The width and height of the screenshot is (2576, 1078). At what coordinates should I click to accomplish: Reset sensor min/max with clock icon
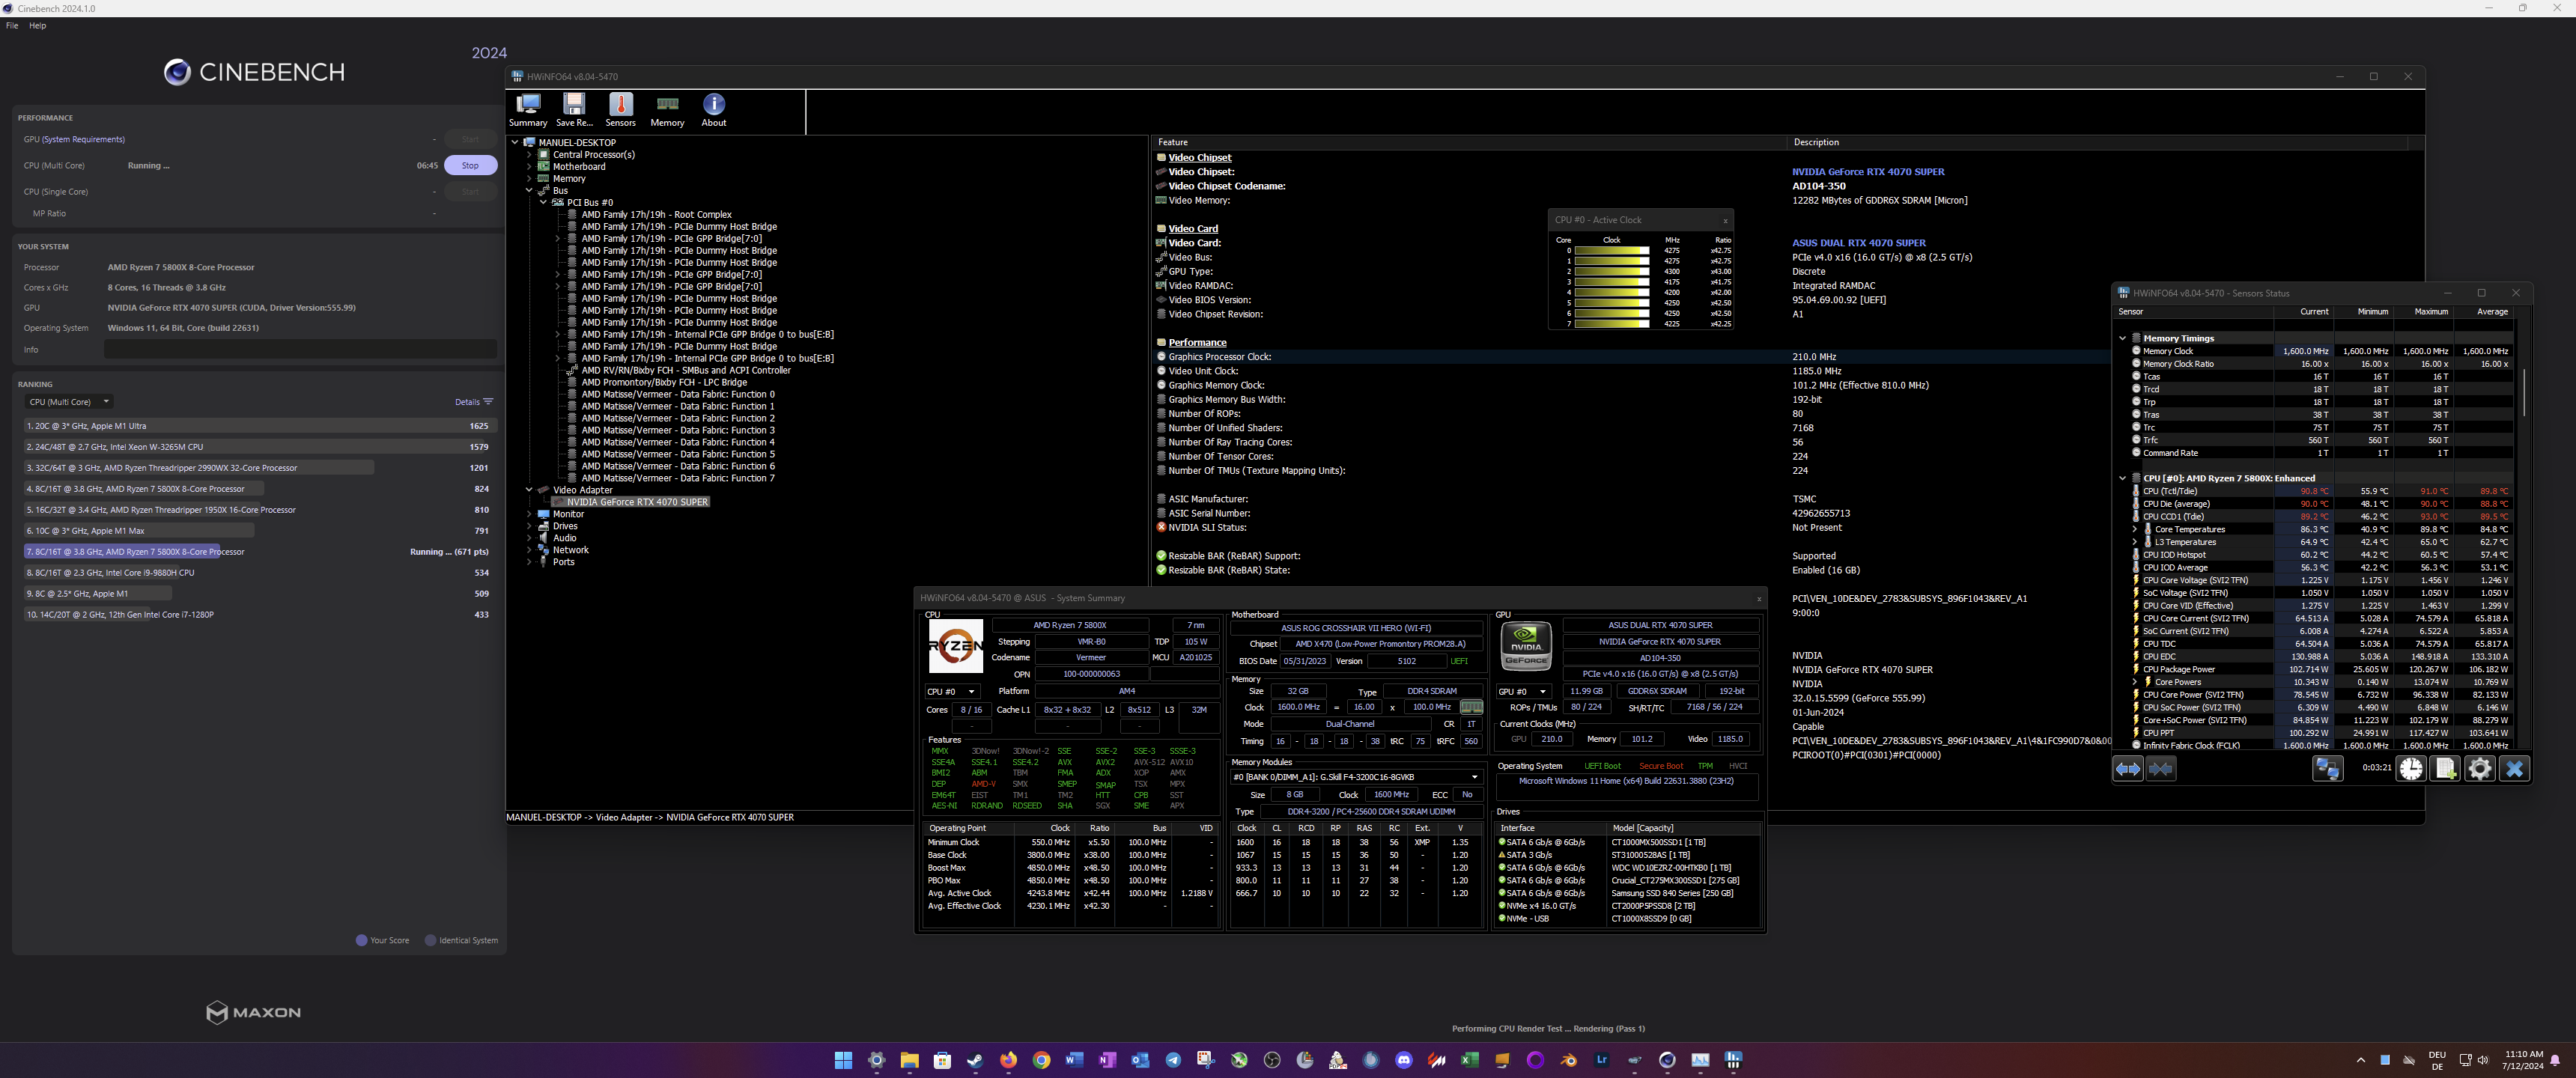2411,768
